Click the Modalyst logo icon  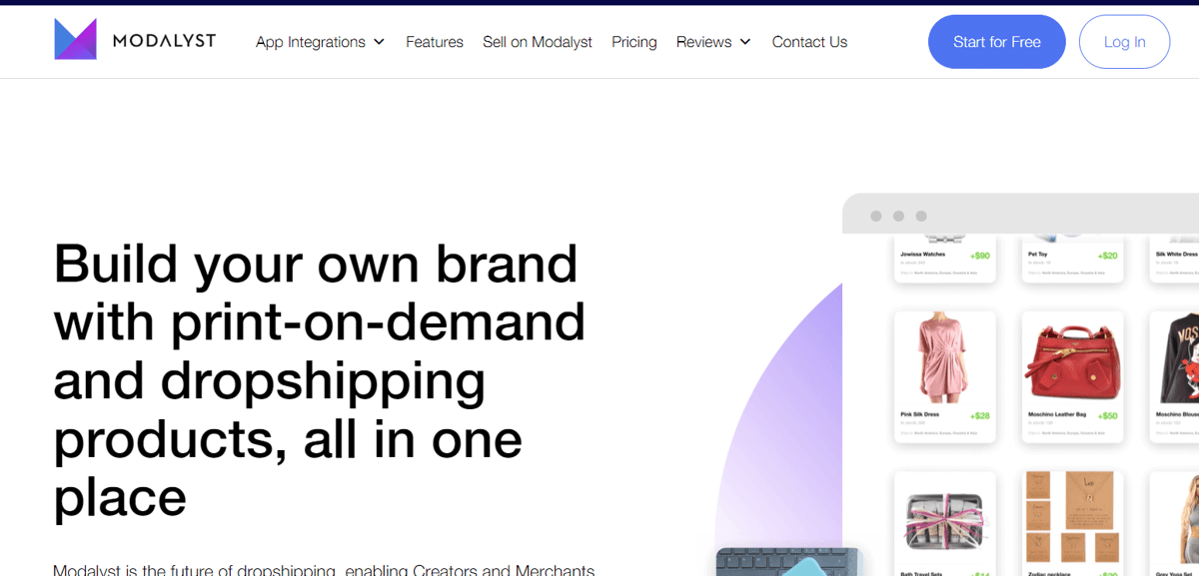75,39
